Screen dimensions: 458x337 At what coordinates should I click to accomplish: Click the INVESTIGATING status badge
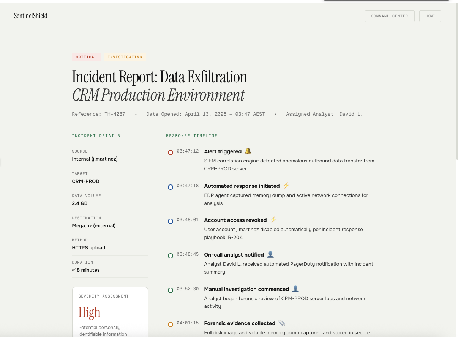coord(125,57)
